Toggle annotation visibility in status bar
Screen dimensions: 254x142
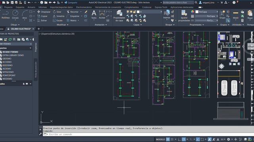[210, 139]
